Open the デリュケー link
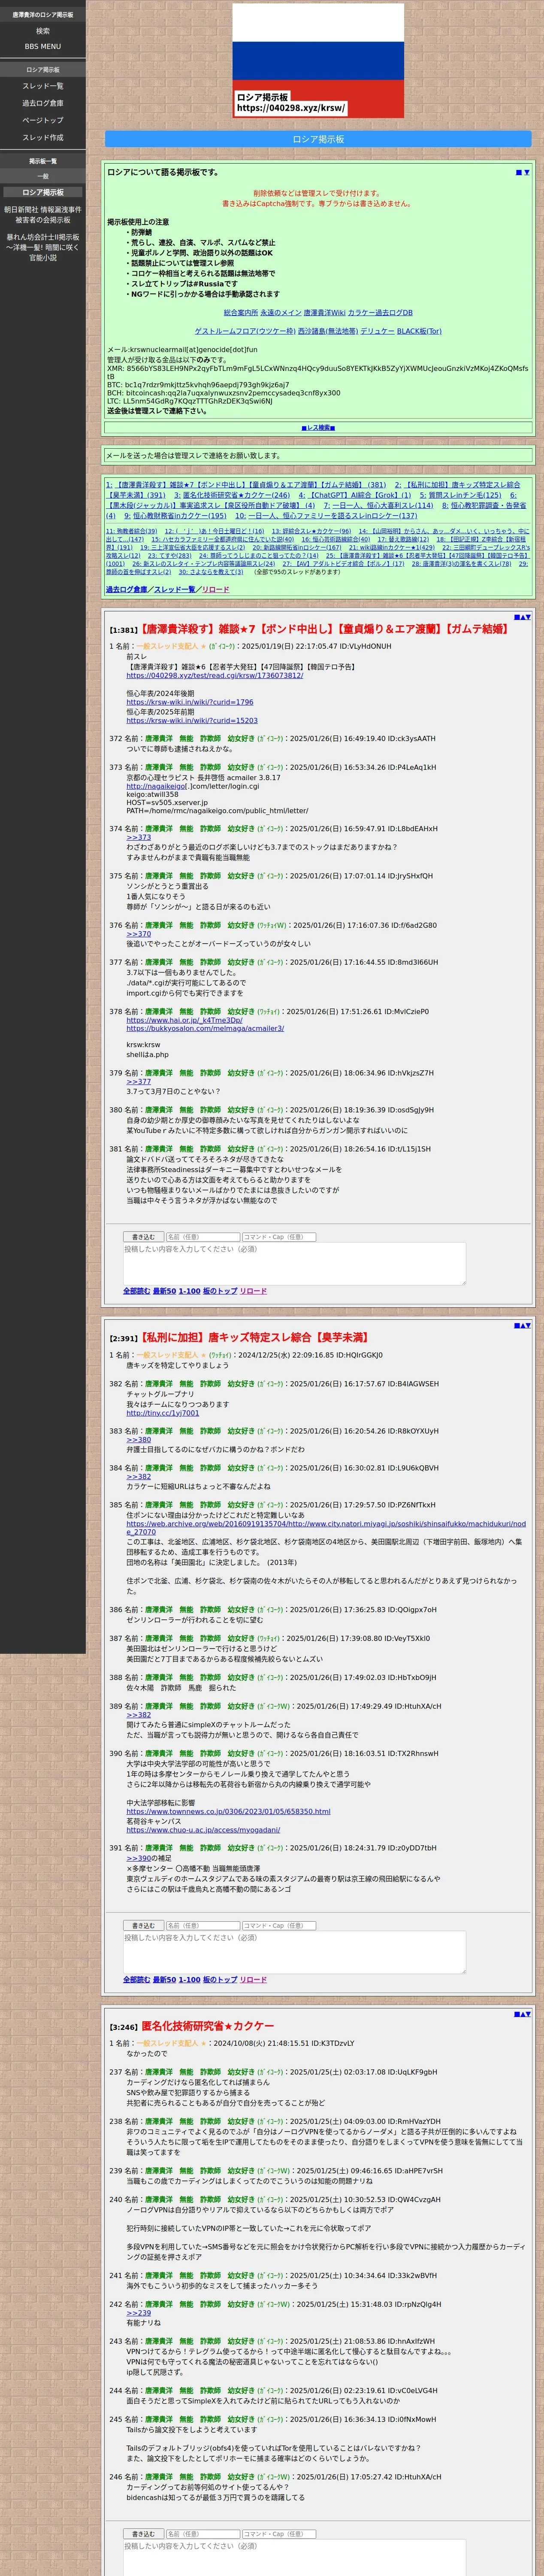This screenshot has height=2576, width=544. click(x=377, y=331)
